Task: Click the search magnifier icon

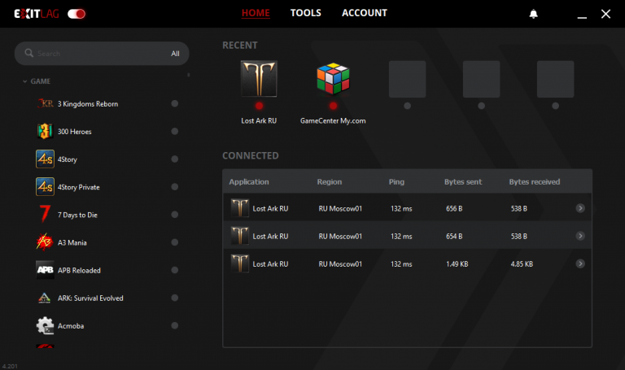Action: coord(28,53)
